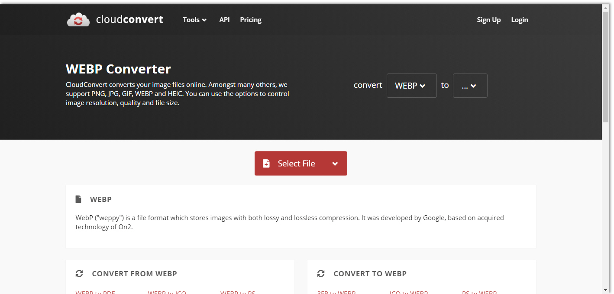This screenshot has height=294, width=614.
Task: Click the add-file icon on Select File
Action: 266,163
